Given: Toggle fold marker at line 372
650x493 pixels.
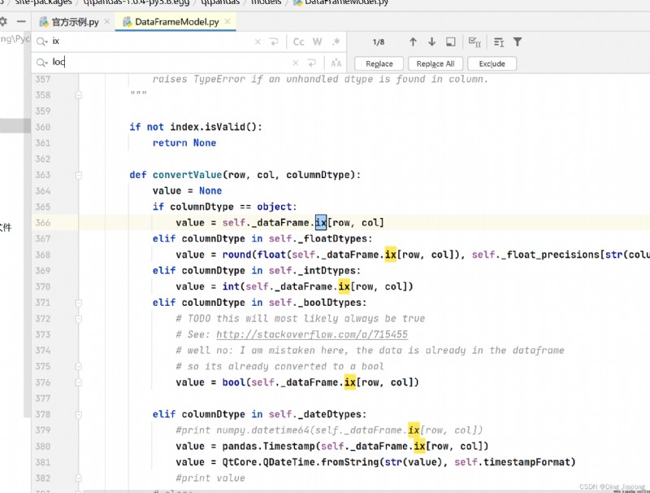Looking at the screenshot, I should [x=78, y=319].
